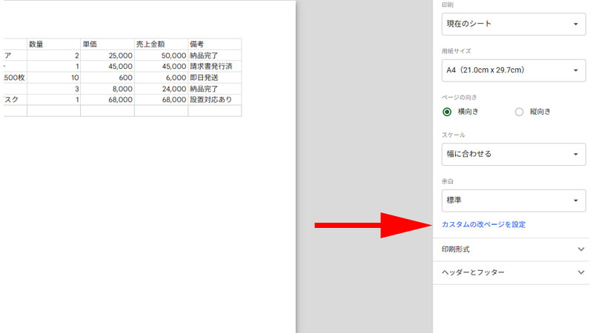Click the 500枚 cell in preview
The width and height of the screenshot is (593, 333).
(x=15, y=78)
